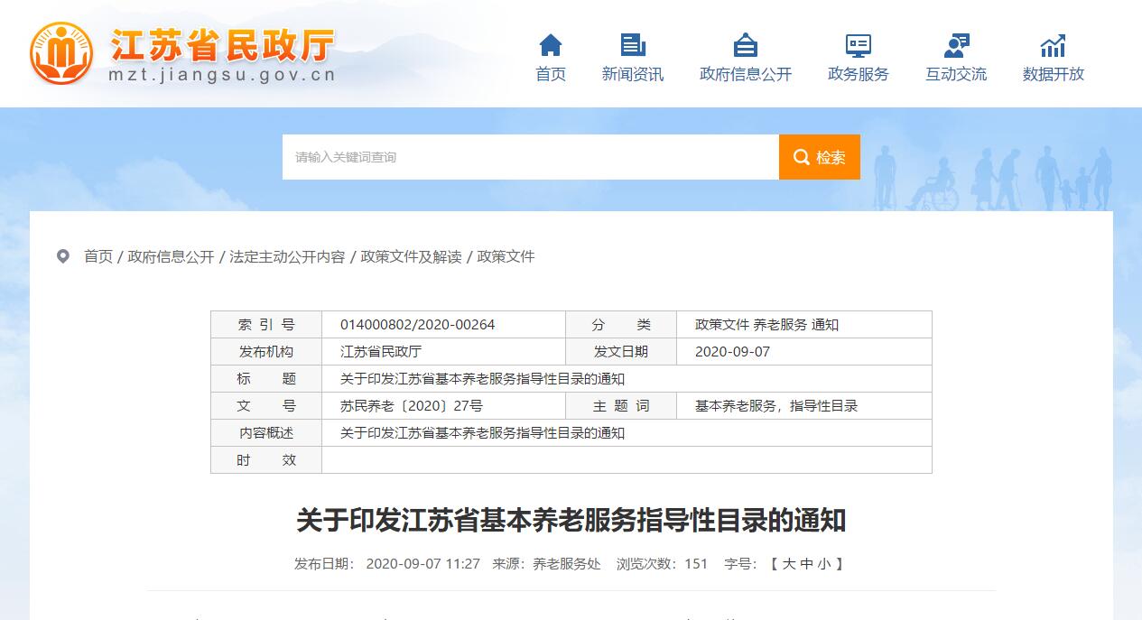Click the chat person icon above 互动交流
Screen dimensions: 1142x620
coord(956,45)
